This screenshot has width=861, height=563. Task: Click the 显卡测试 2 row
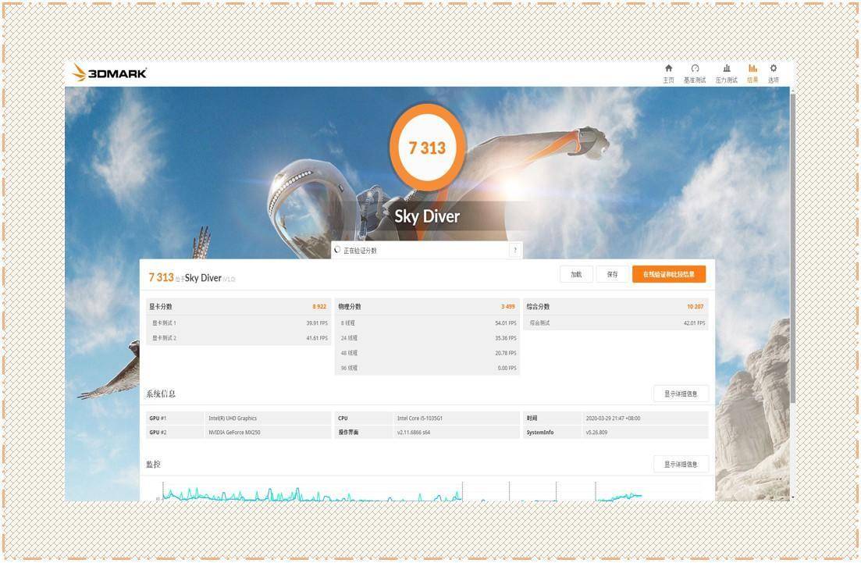coord(238,338)
